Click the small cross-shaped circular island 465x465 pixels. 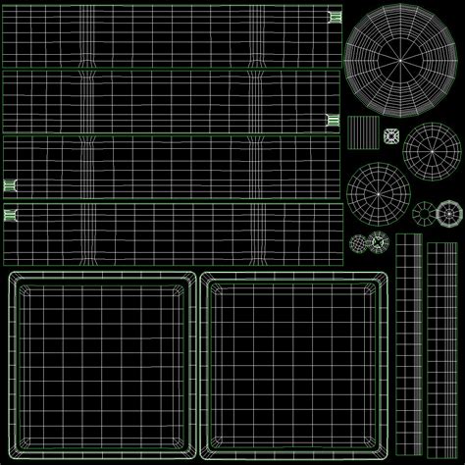click(379, 242)
